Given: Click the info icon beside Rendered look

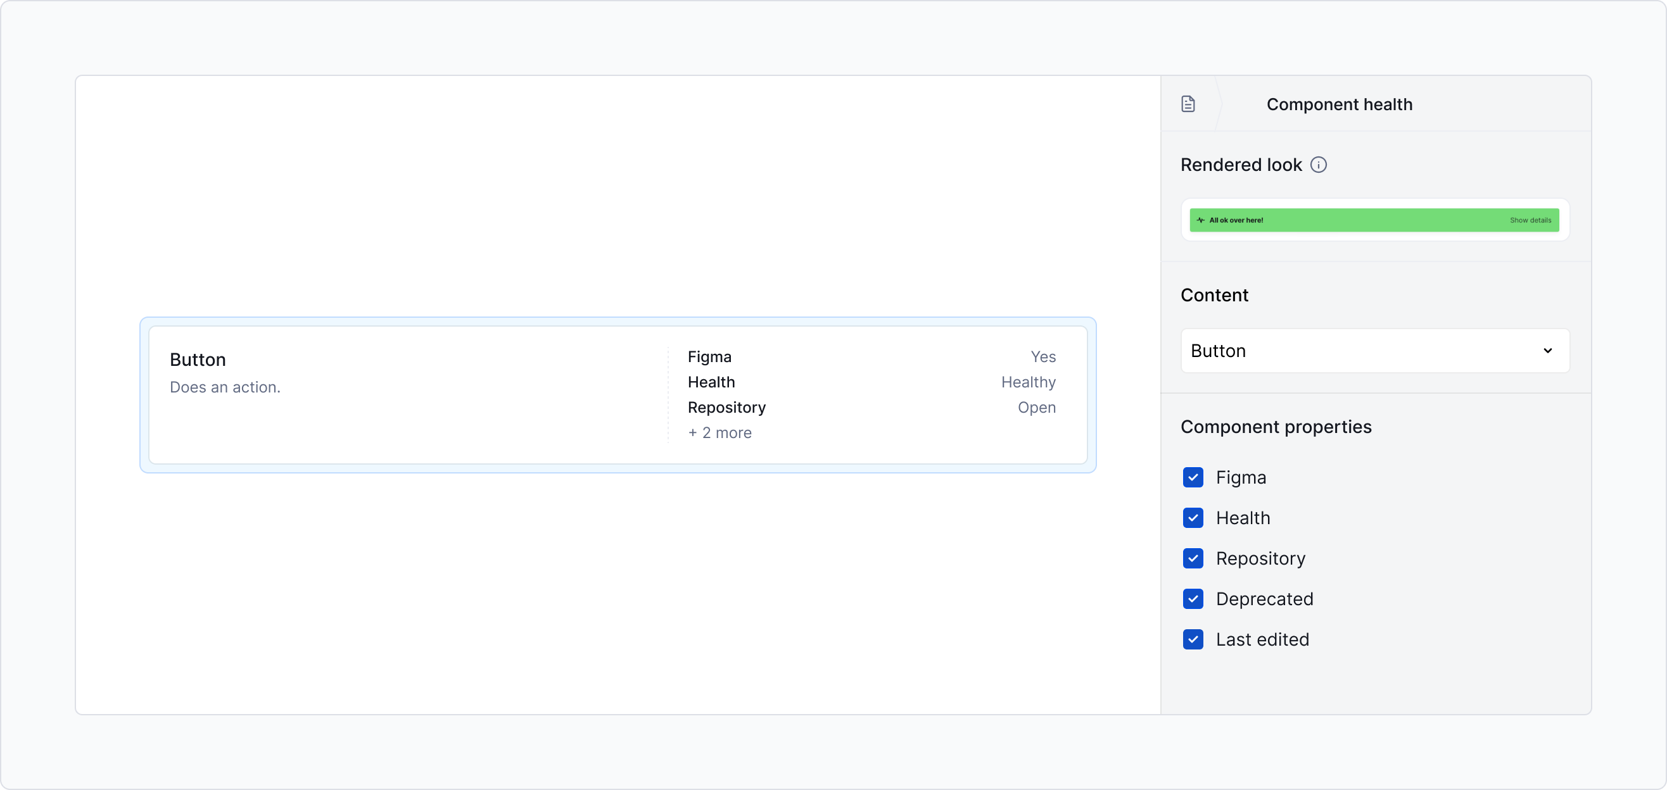Looking at the screenshot, I should tap(1318, 165).
